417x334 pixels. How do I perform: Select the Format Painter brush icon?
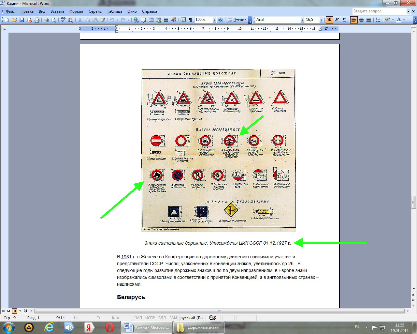pyautogui.click(x=103, y=20)
